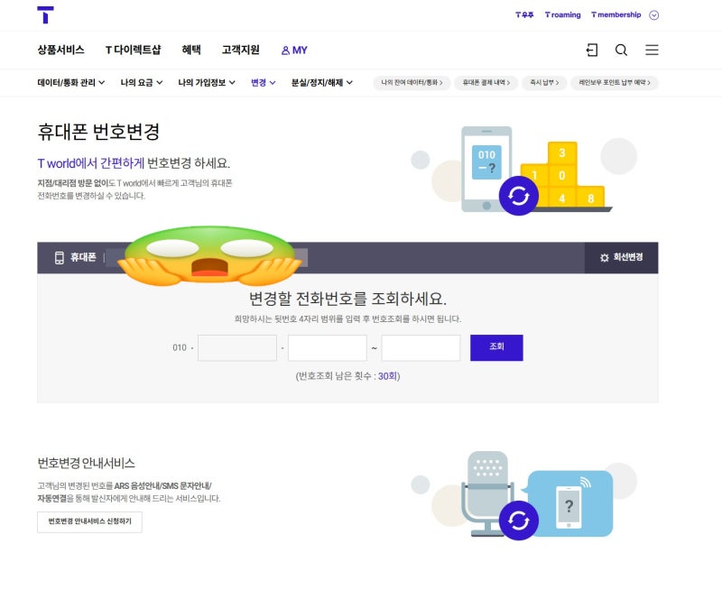Expand the 나의 요금 dropdown
Viewport: 722px width, 599px height.
click(142, 82)
